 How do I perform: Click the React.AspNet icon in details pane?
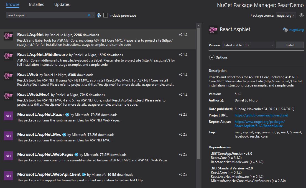213,30
